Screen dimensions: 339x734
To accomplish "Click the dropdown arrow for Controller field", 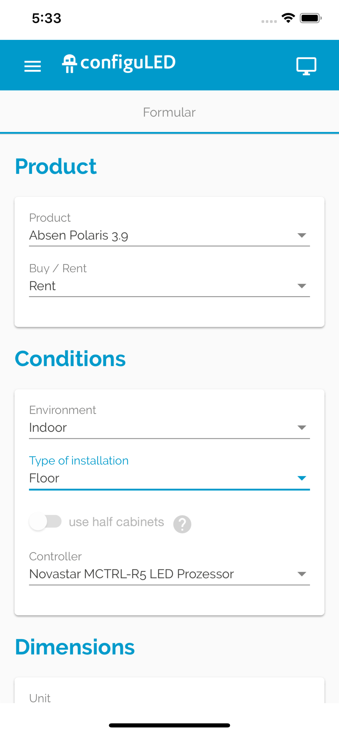I will tap(302, 574).
